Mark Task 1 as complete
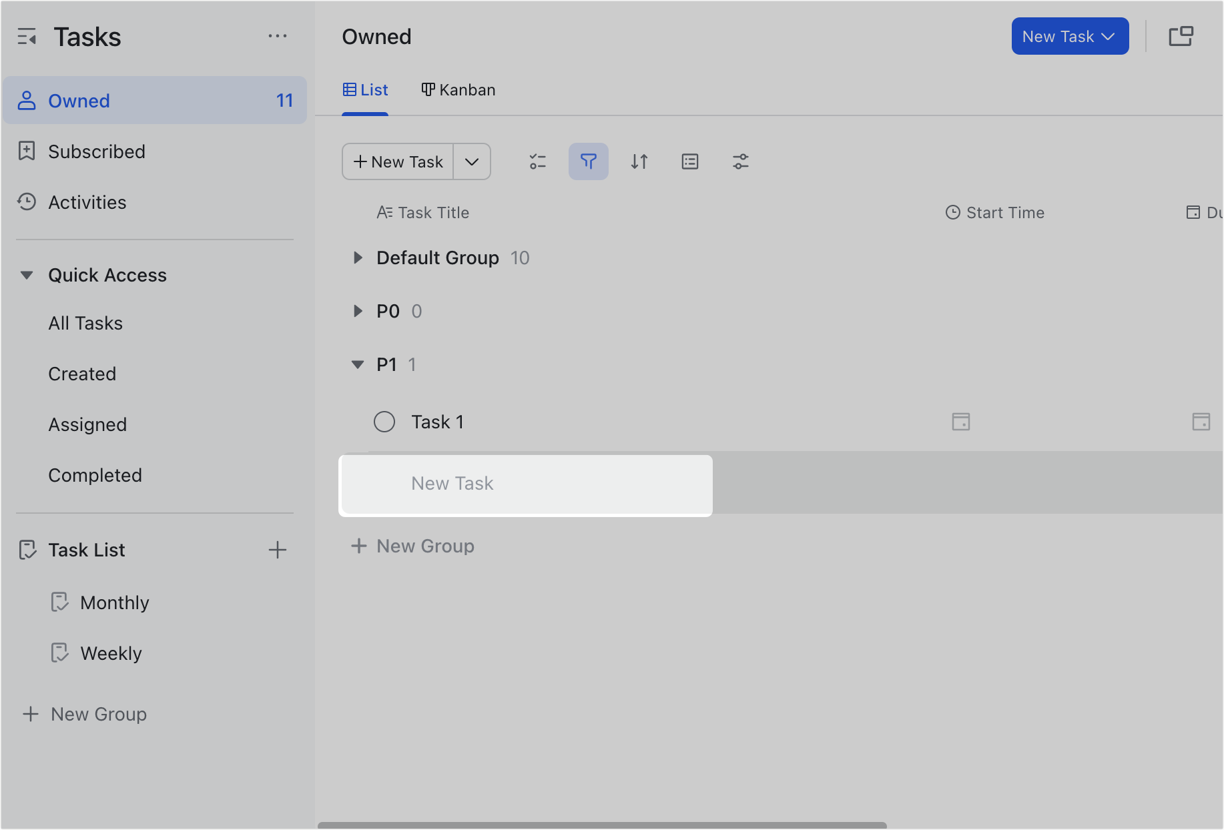The image size is (1224, 830). (384, 421)
